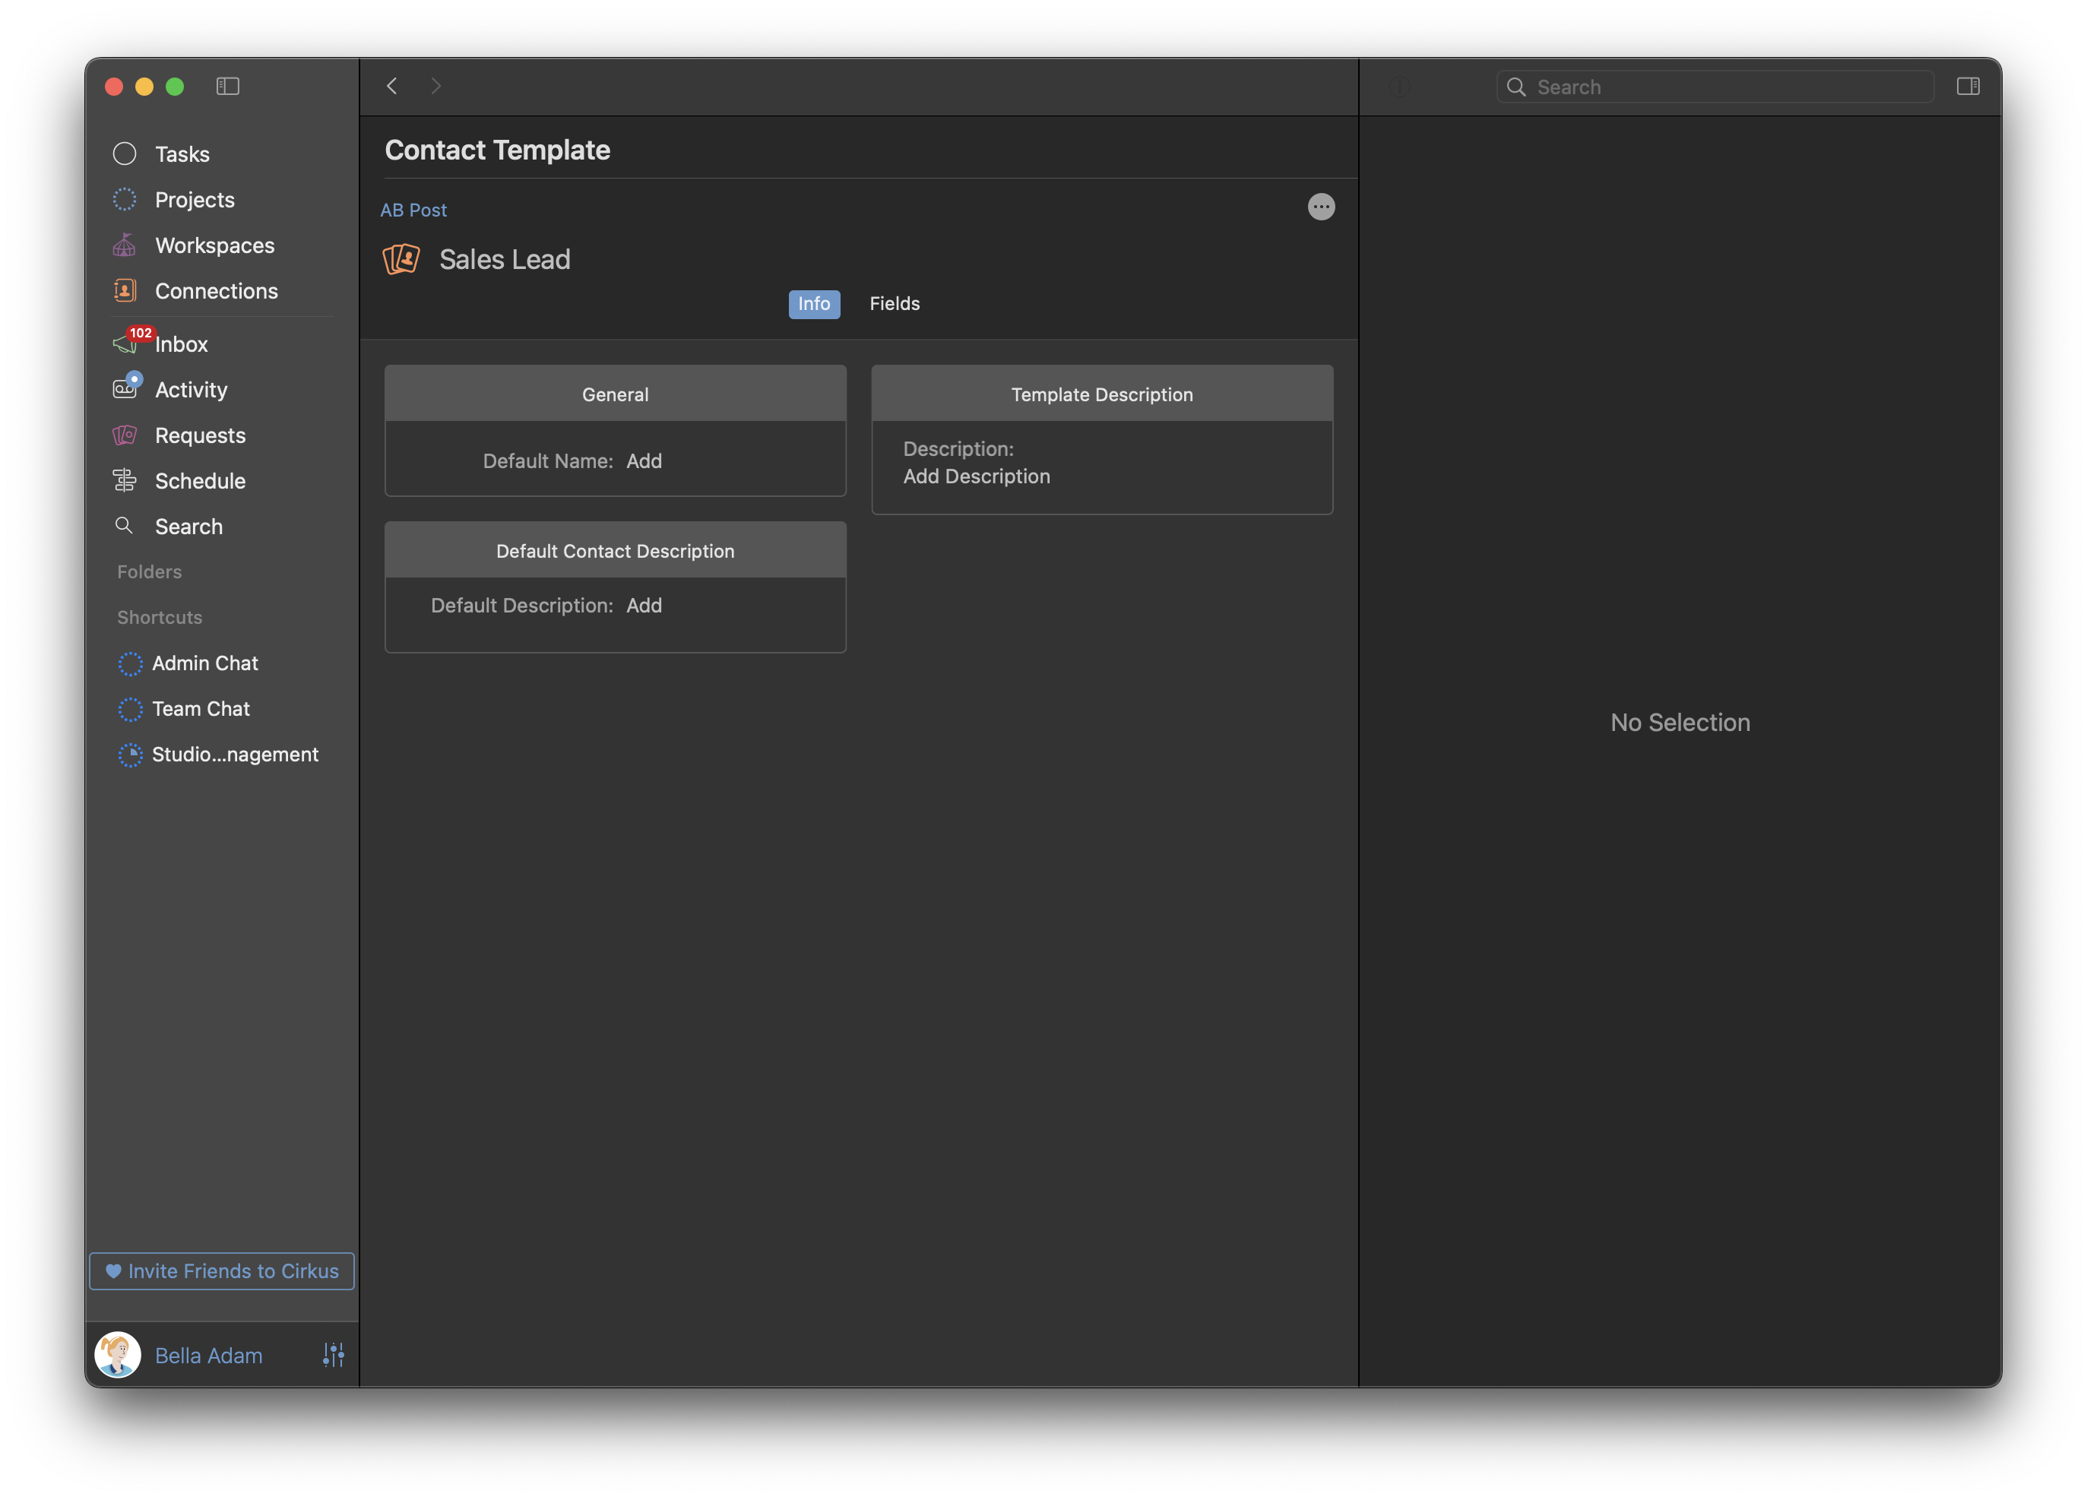Open the Requests section icon
The height and width of the screenshot is (1500, 2087).
click(x=124, y=435)
